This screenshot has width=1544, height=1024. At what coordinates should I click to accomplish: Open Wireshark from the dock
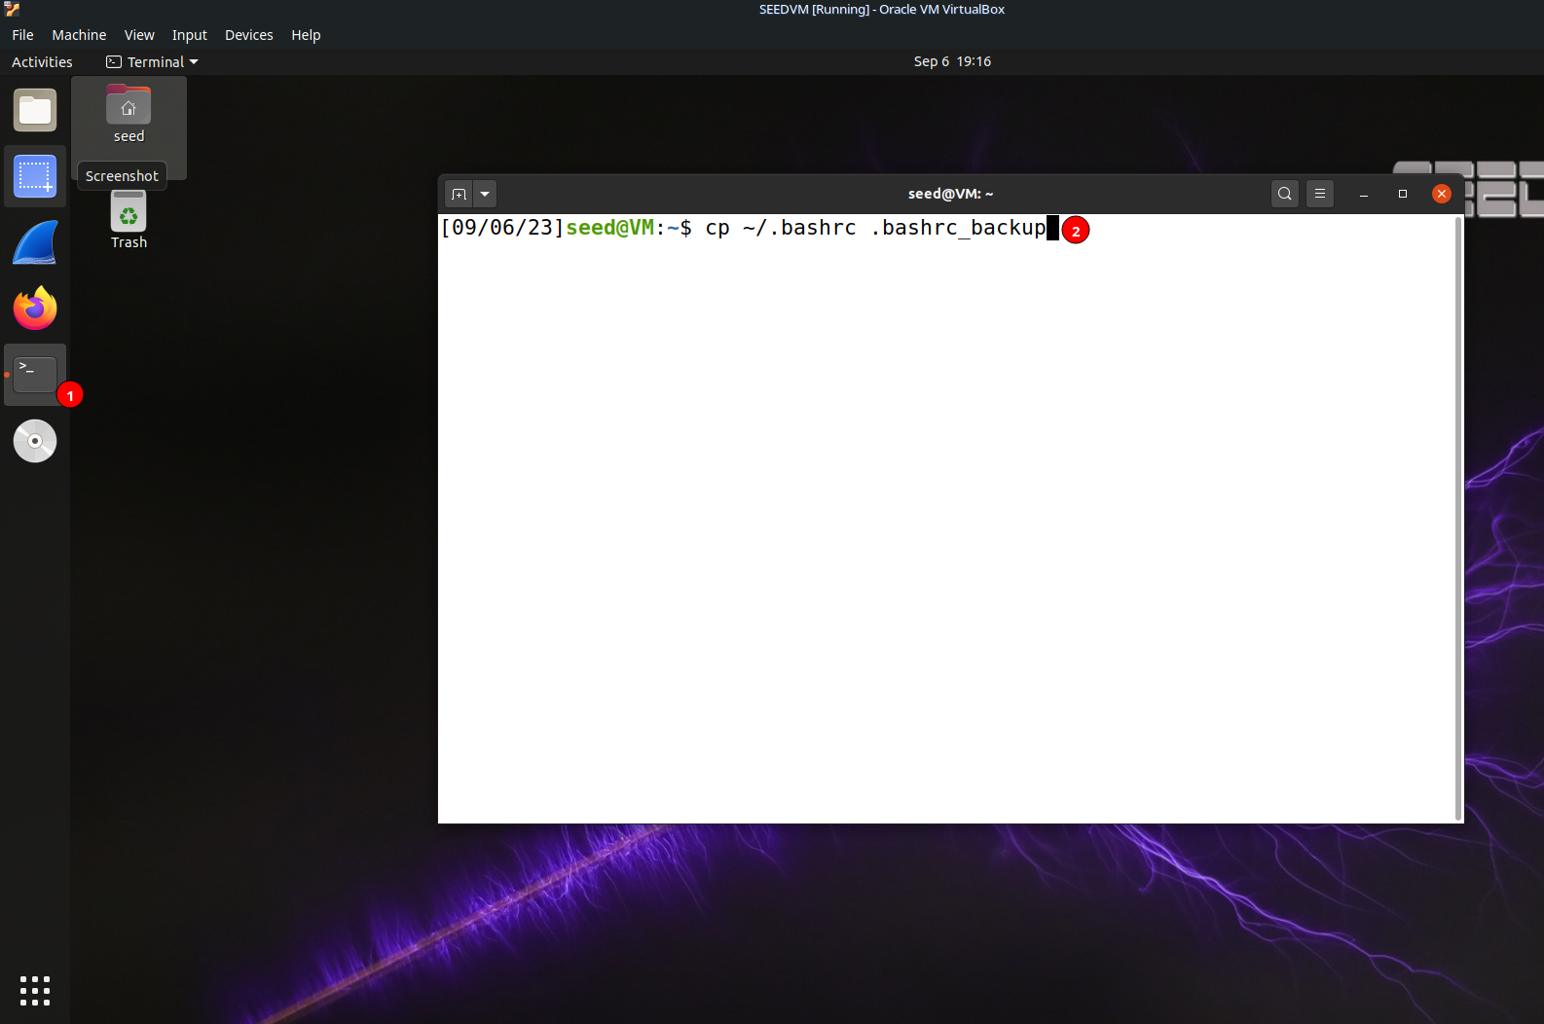point(35,243)
